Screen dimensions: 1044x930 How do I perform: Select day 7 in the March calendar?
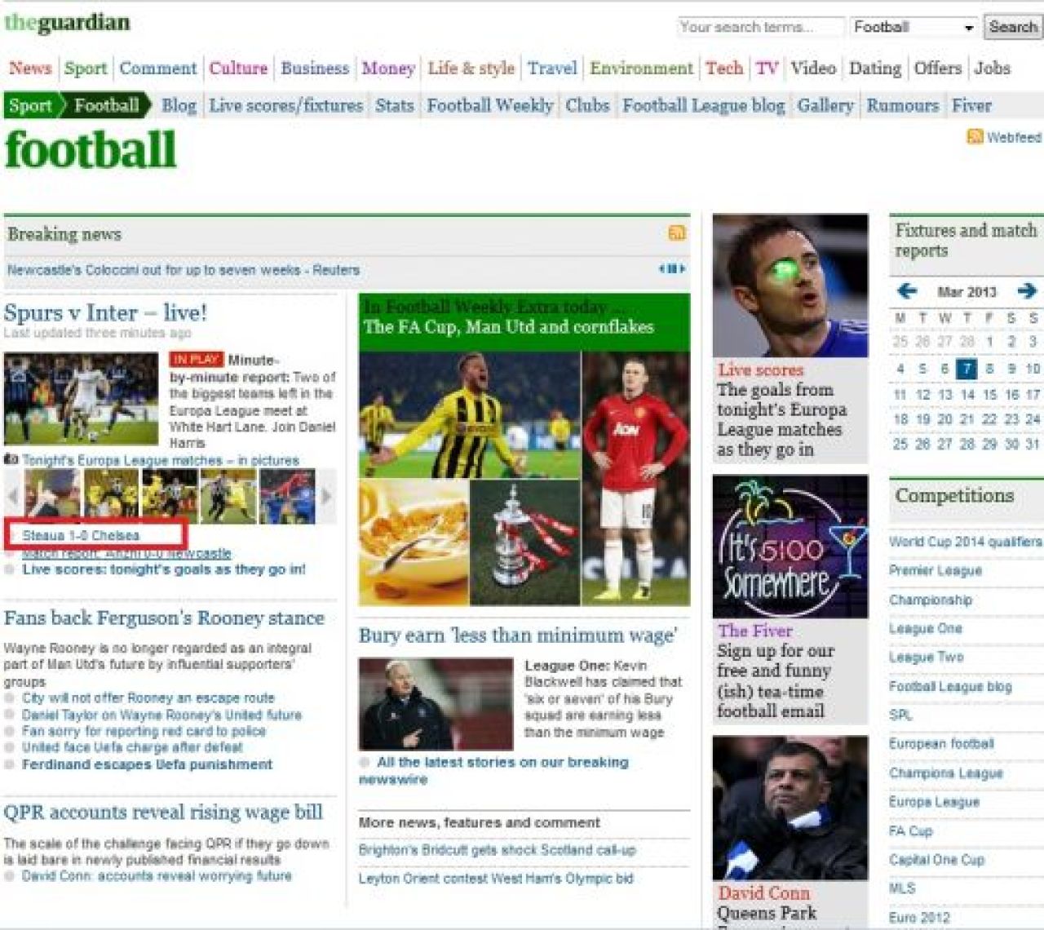[x=967, y=369]
